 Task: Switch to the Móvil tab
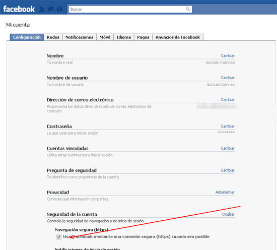point(105,37)
